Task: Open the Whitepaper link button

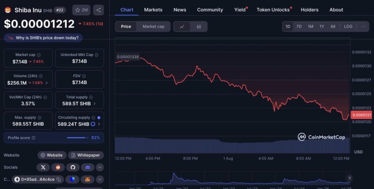Action: click(86, 155)
